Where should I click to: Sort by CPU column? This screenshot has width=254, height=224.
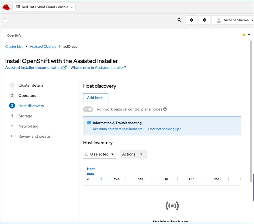point(203,179)
